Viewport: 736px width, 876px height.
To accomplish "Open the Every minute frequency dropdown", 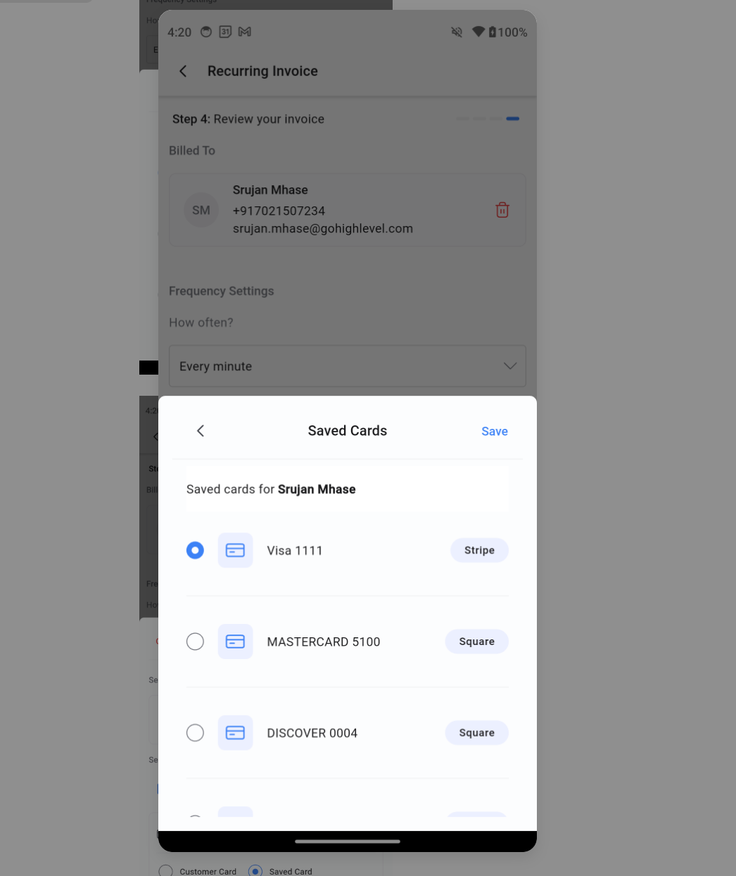I will point(348,366).
